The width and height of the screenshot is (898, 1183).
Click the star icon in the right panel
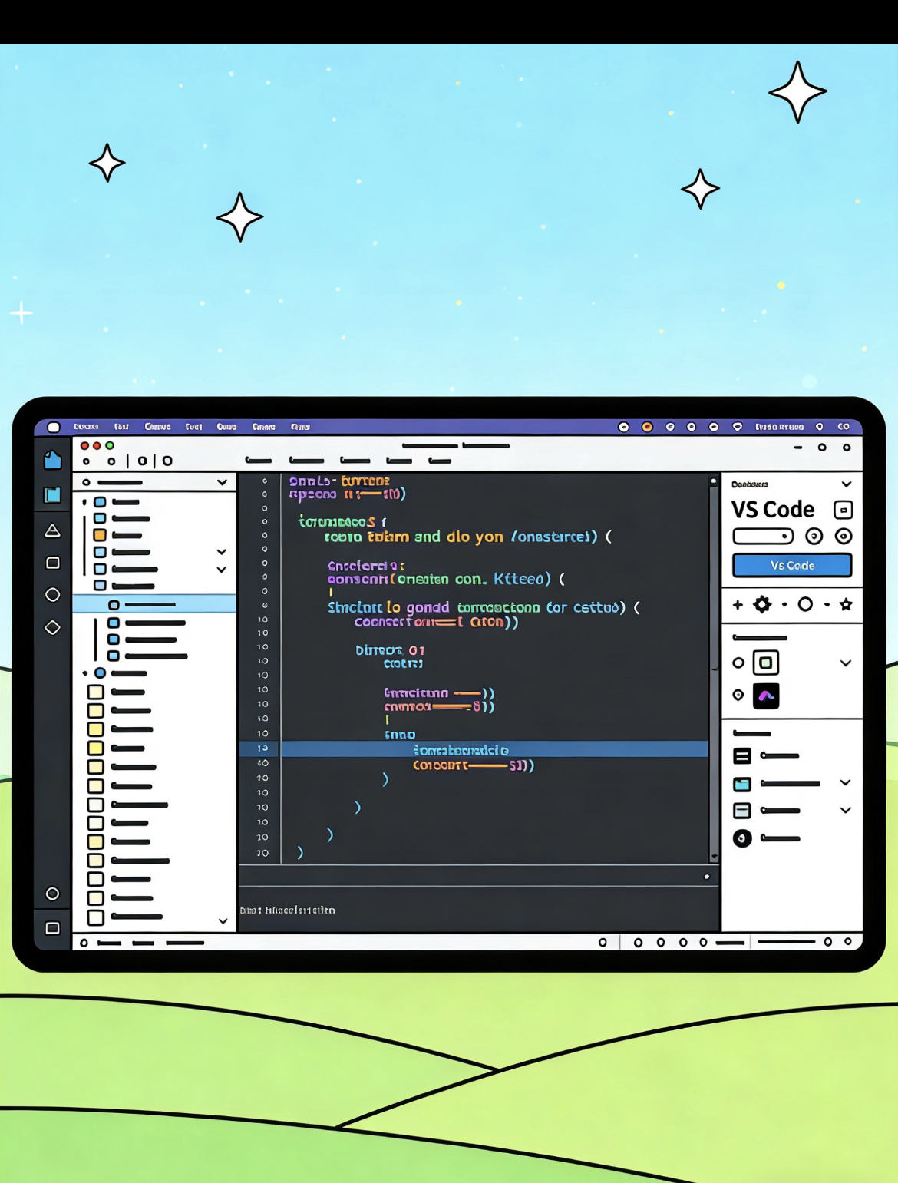pyautogui.click(x=846, y=604)
